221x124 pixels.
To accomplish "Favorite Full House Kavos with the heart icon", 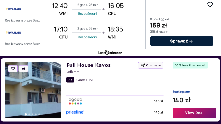I will 13,68.
